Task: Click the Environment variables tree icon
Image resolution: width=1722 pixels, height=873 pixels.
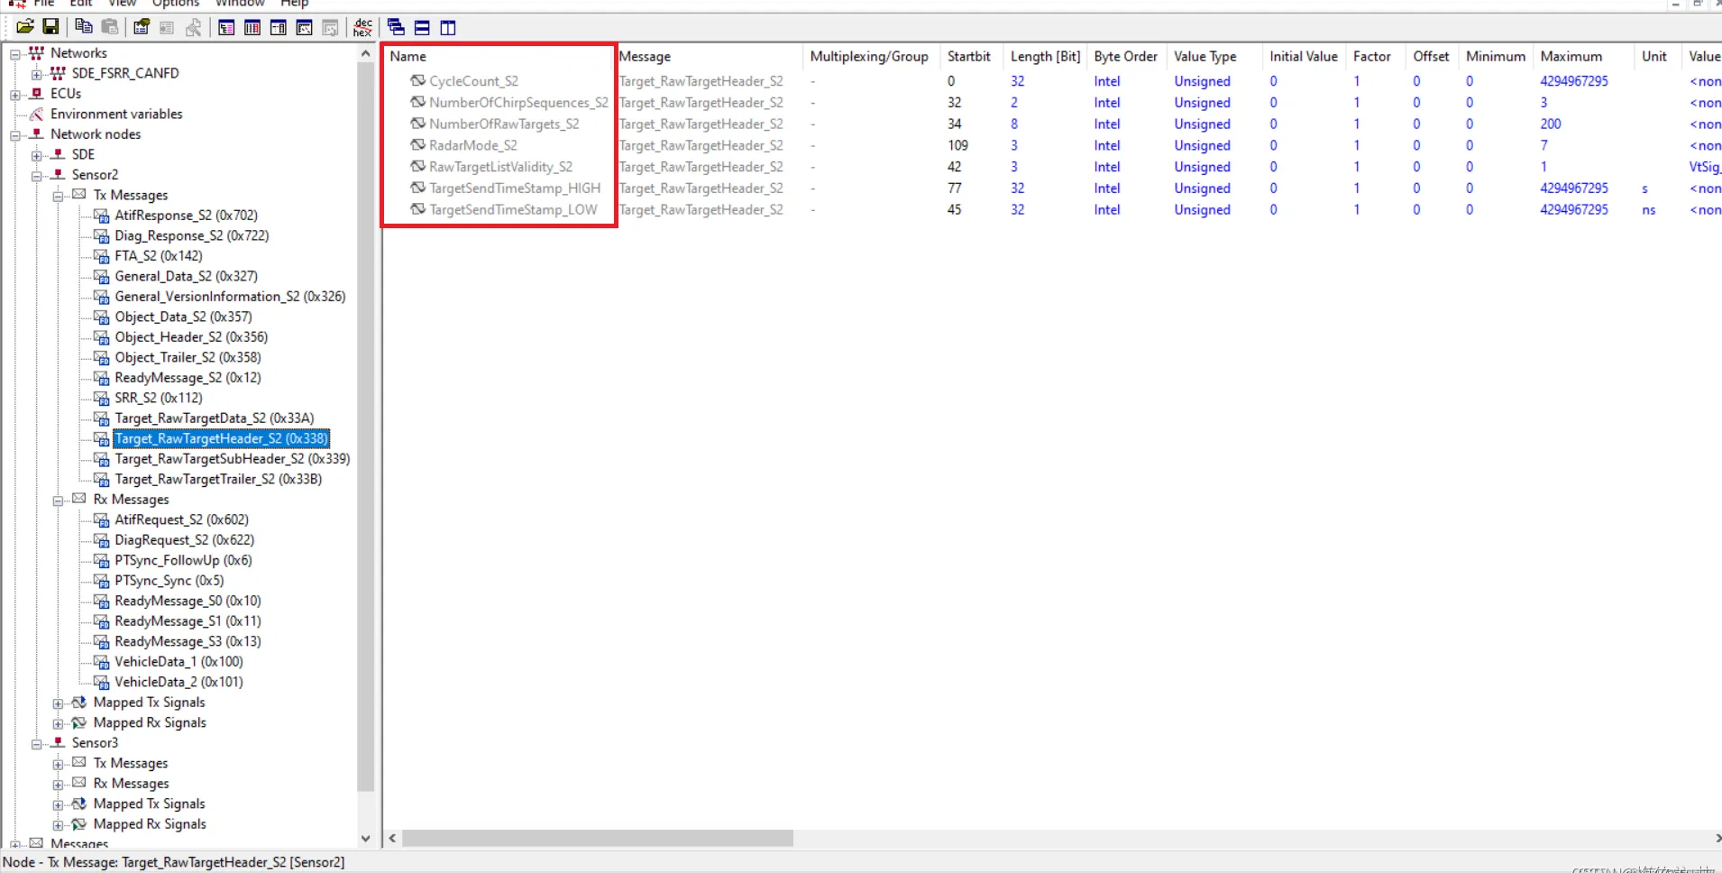Action: (x=37, y=114)
